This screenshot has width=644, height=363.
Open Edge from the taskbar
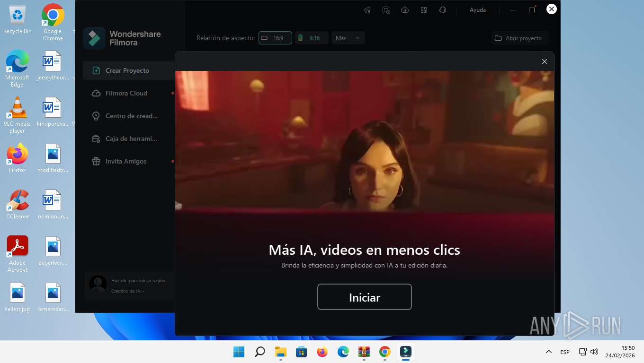343,352
